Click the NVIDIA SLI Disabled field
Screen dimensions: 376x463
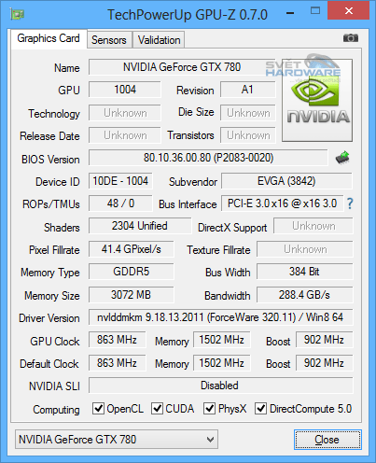pyautogui.click(x=221, y=386)
